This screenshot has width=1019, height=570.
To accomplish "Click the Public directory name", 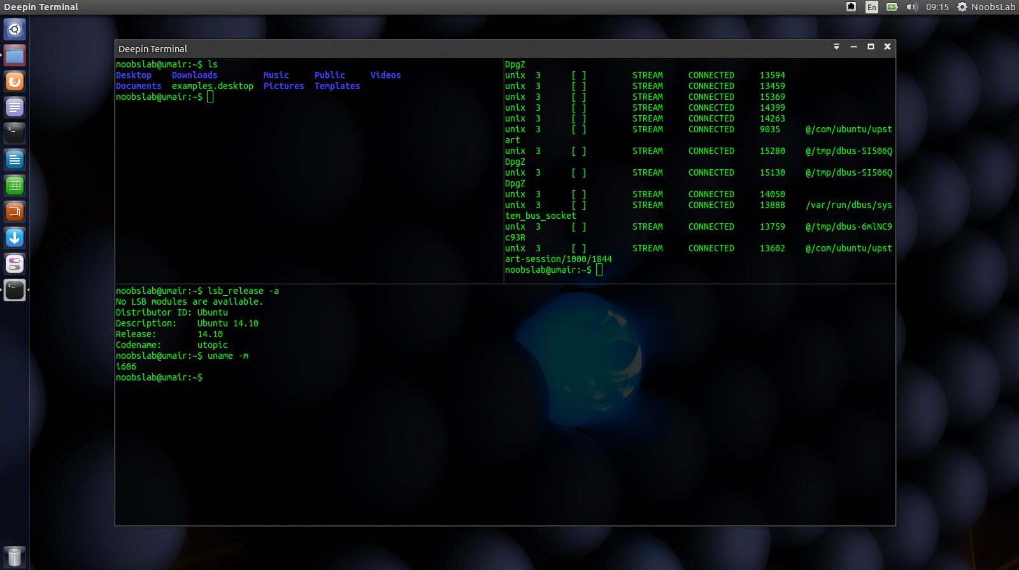I will tap(330, 75).
